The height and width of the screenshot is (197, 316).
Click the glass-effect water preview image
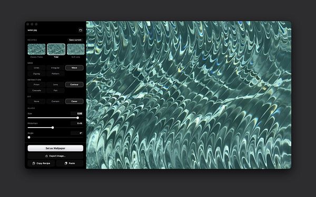tap(189, 95)
